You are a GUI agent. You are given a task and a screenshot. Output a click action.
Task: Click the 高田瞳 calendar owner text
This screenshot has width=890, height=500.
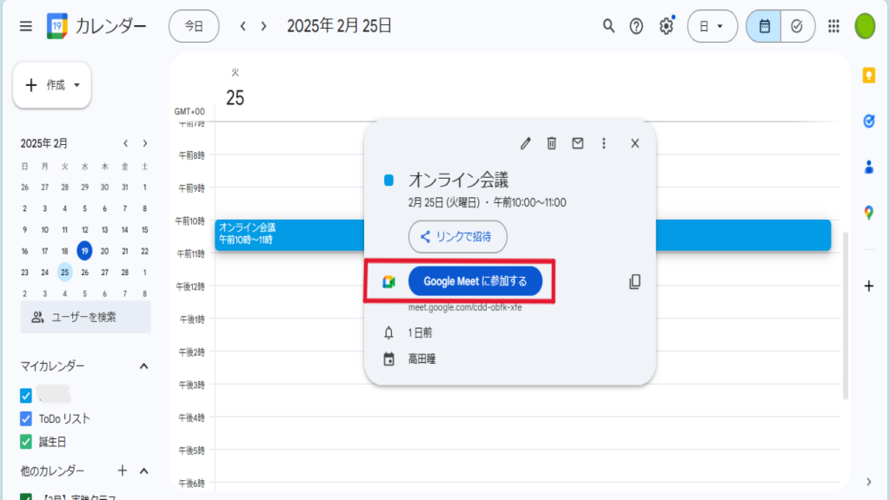pos(422,359)
